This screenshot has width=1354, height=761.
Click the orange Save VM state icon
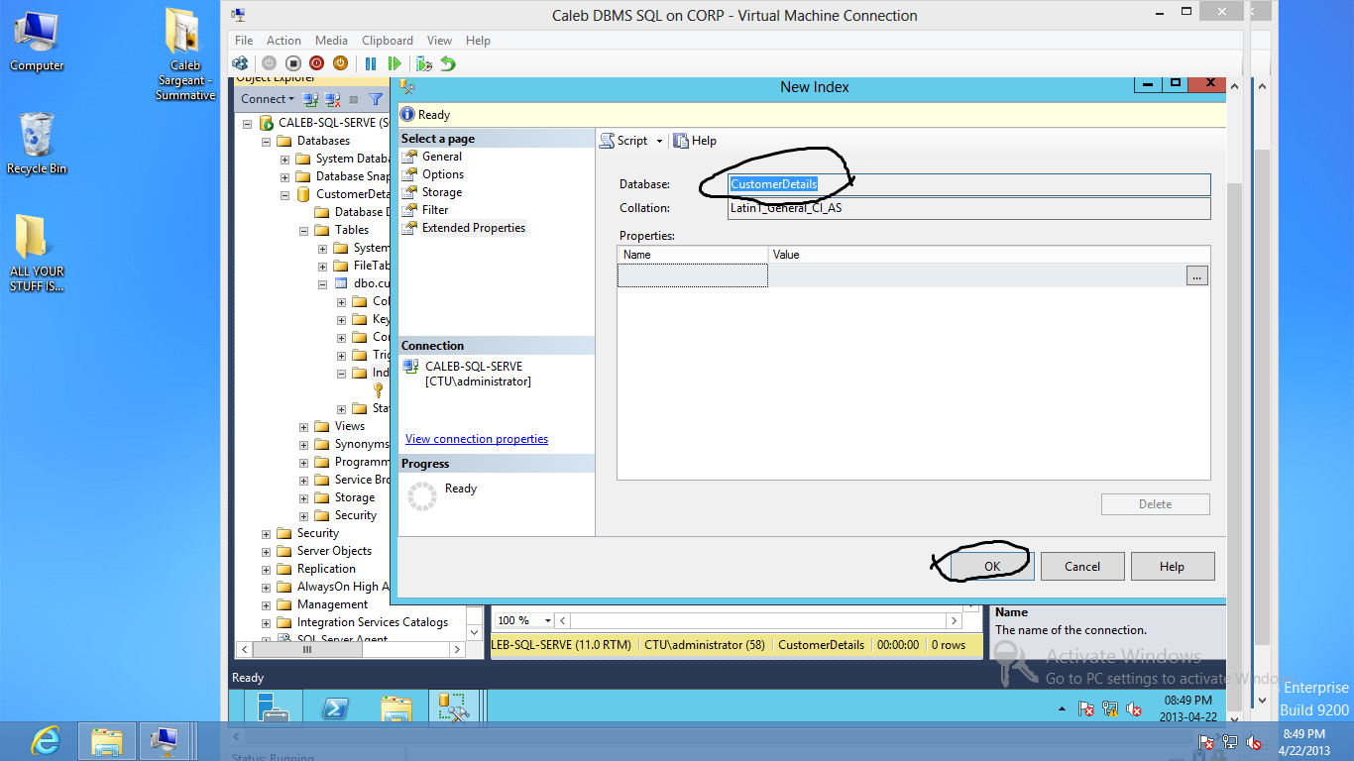point(340,63)
